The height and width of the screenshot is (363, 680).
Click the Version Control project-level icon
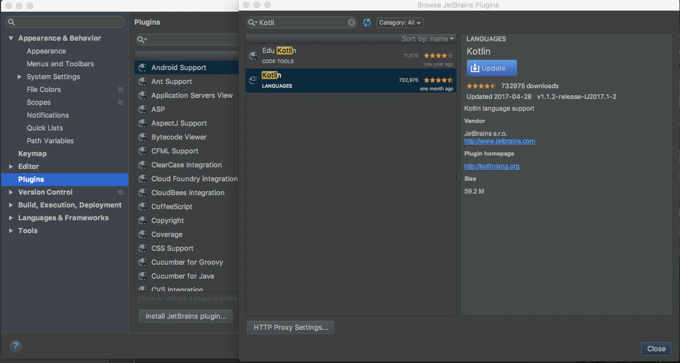[120, 192]
